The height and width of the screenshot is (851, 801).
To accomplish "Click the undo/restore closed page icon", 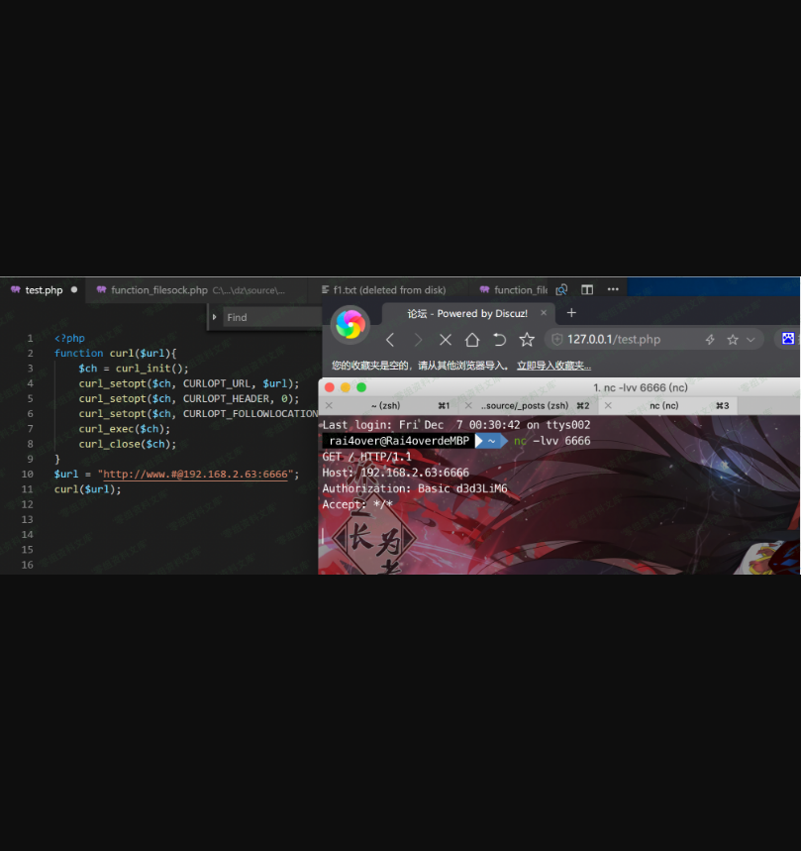I will click(499, 340).
